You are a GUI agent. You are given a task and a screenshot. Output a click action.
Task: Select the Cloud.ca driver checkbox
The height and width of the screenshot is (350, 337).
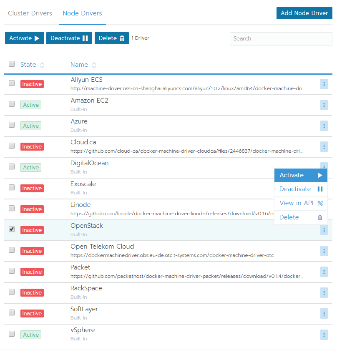coord(12,146)
